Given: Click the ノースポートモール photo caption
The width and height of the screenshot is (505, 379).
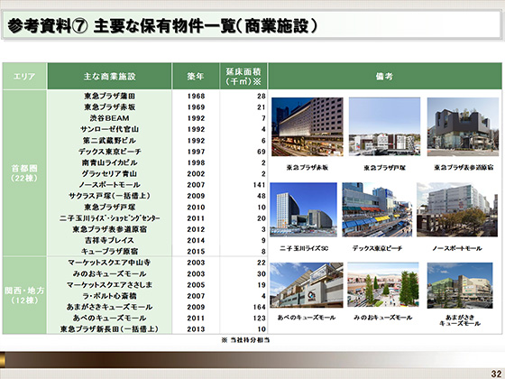Looking at the screenshot, I should pyautogui.click(x=457, y=248).
